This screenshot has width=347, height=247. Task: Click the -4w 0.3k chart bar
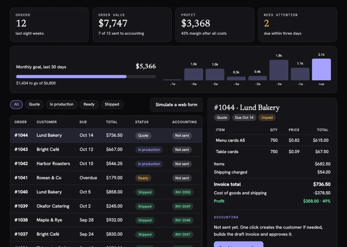[236, 78]
